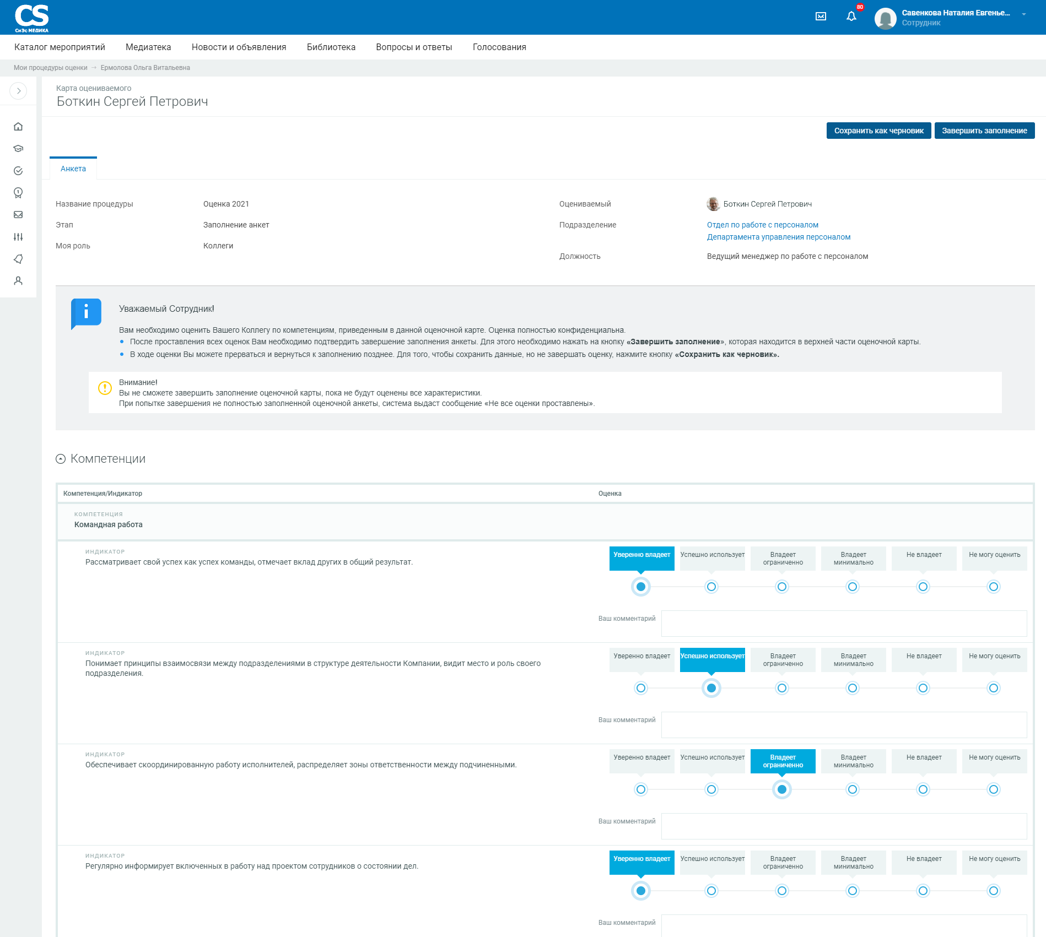
Task: Open the messages icon in the top header
Action: [x=821, y=17]
